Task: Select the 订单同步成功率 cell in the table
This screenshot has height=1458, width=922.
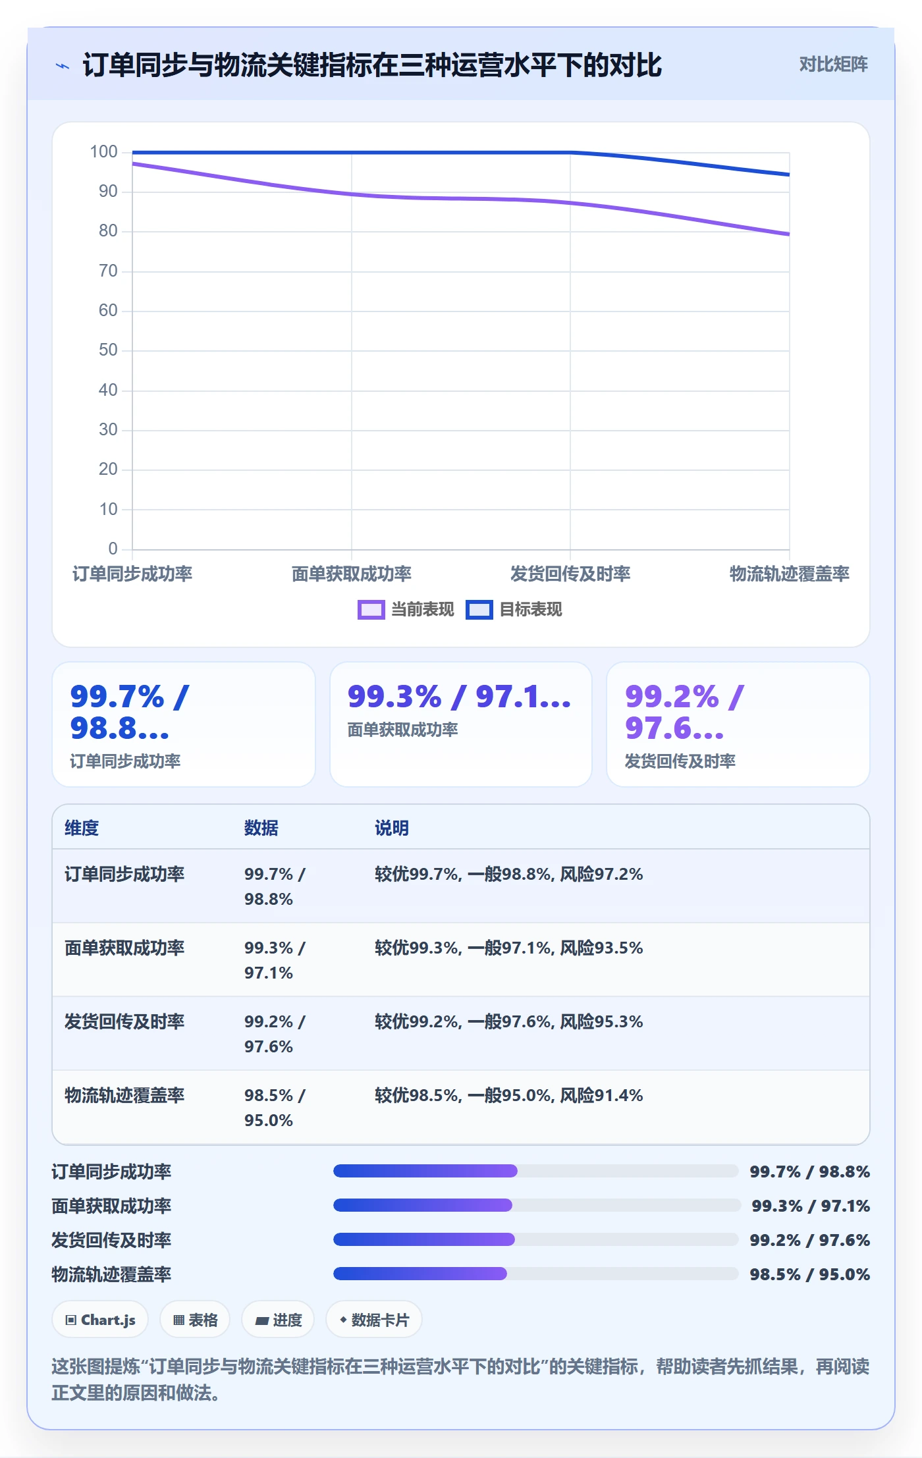Action: click(x=124, y=874)
